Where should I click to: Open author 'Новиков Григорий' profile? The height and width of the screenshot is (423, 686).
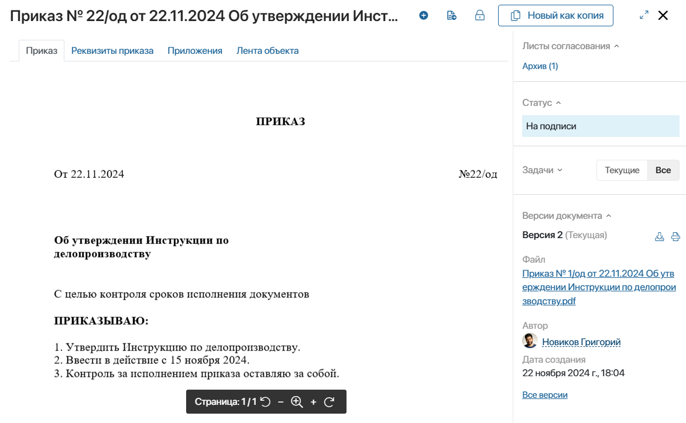coord(581,342)
